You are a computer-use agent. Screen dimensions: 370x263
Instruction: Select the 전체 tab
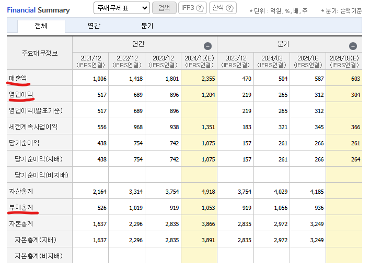pyautogui.click(x=41, y=26)
